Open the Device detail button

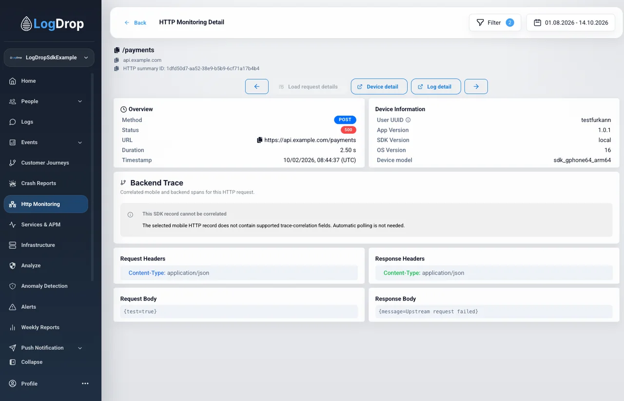[379, 86]
